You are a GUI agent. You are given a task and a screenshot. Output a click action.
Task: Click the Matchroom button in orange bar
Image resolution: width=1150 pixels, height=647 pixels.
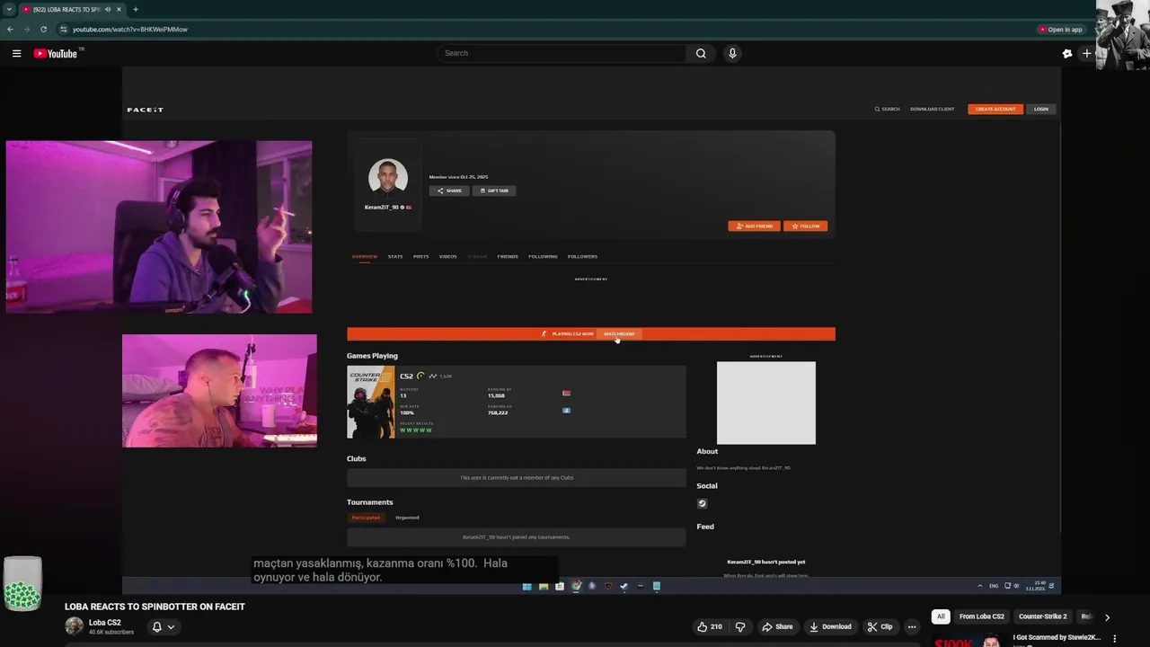[619, 334]
